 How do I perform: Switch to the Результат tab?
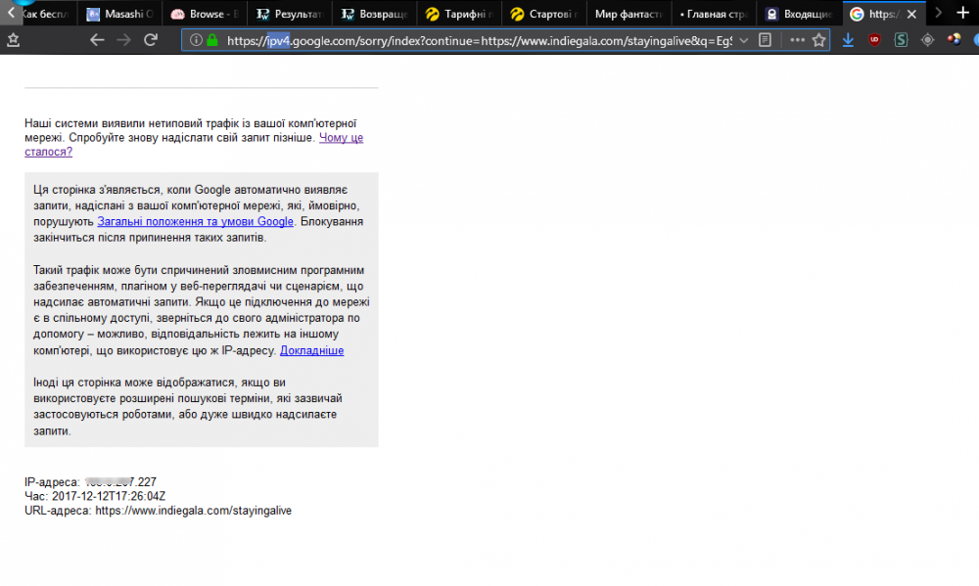coord(290,14)
